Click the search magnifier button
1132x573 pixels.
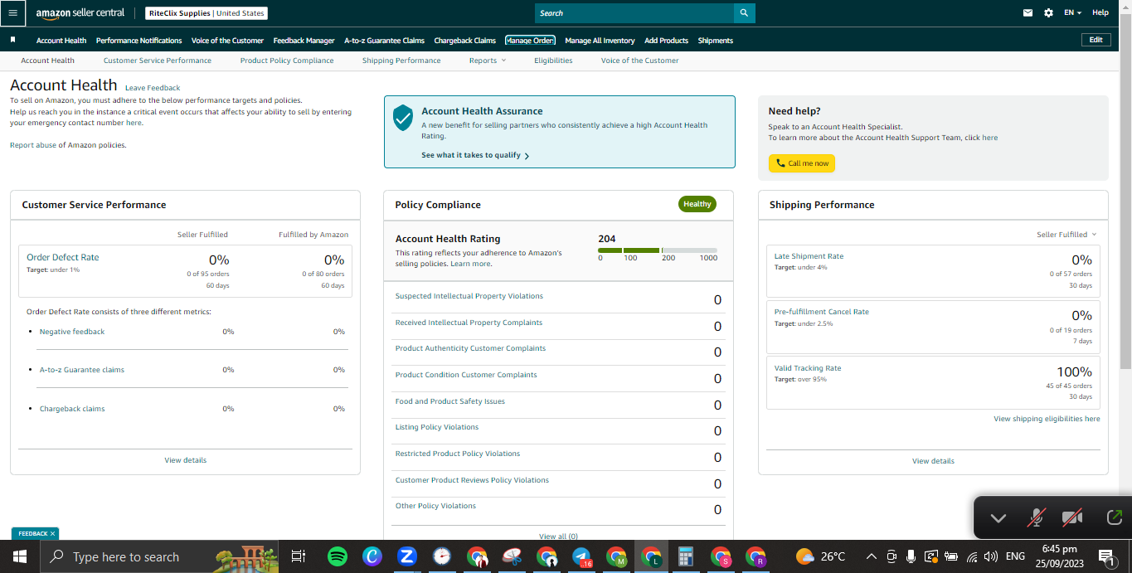pos(744,13)
